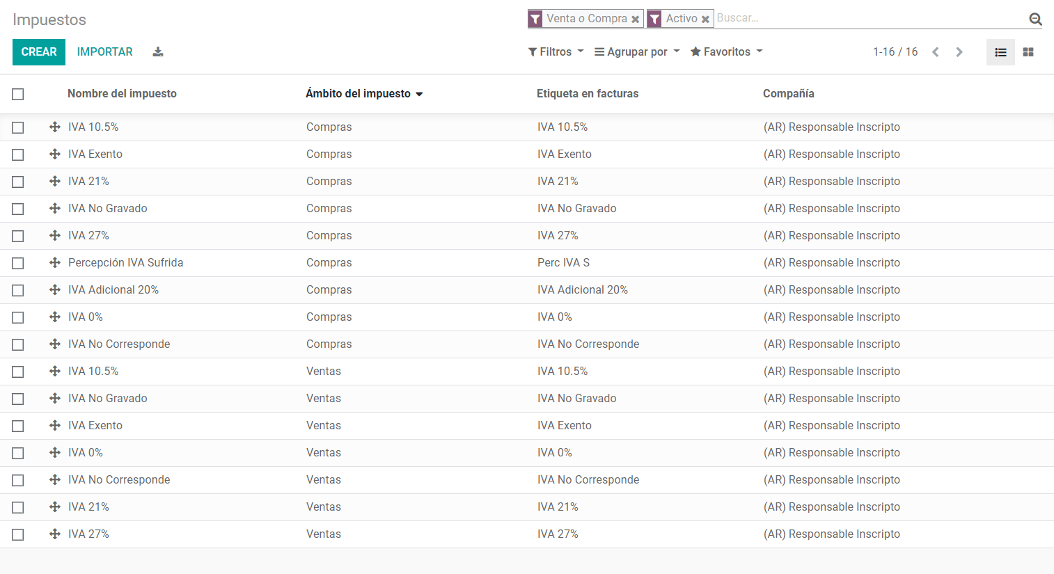This screenshot has height=574, width=1054.
Task: Click the search magnifier icon
Action: (1035, 19)
